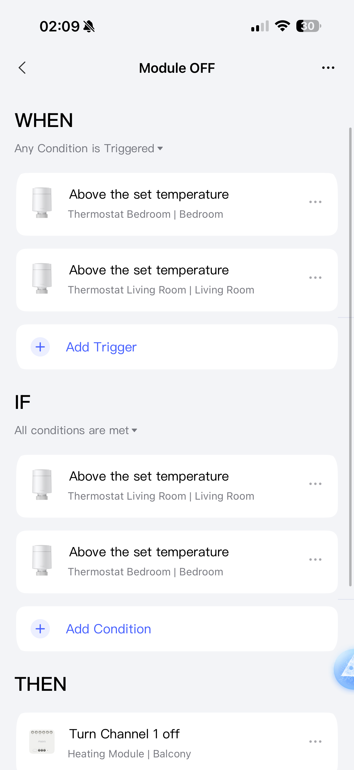Expand the All conditions are met dropdown

[76, 430]
